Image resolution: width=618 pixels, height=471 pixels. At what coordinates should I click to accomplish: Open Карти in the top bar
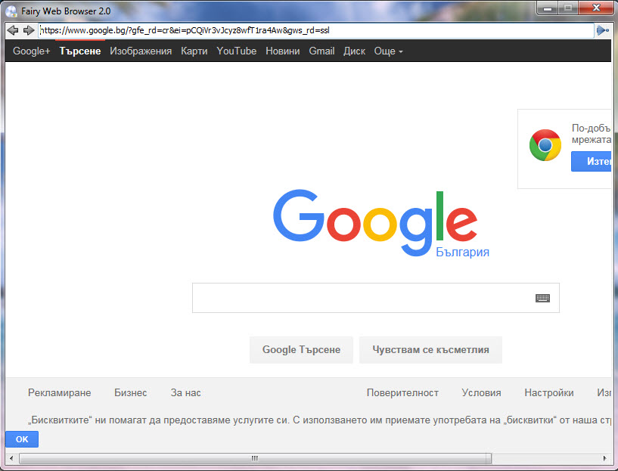(x=194, y=51)
